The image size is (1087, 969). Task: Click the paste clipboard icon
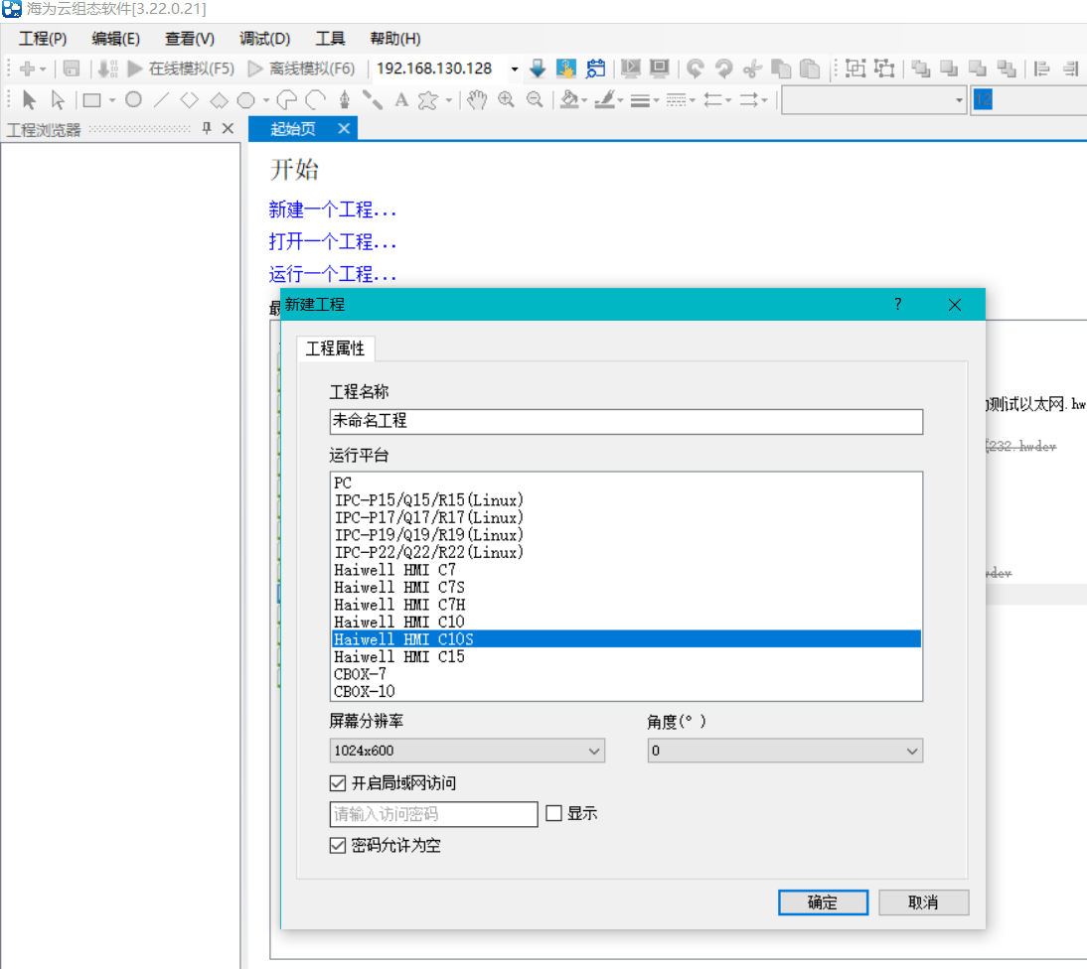[x=810, y=69]
